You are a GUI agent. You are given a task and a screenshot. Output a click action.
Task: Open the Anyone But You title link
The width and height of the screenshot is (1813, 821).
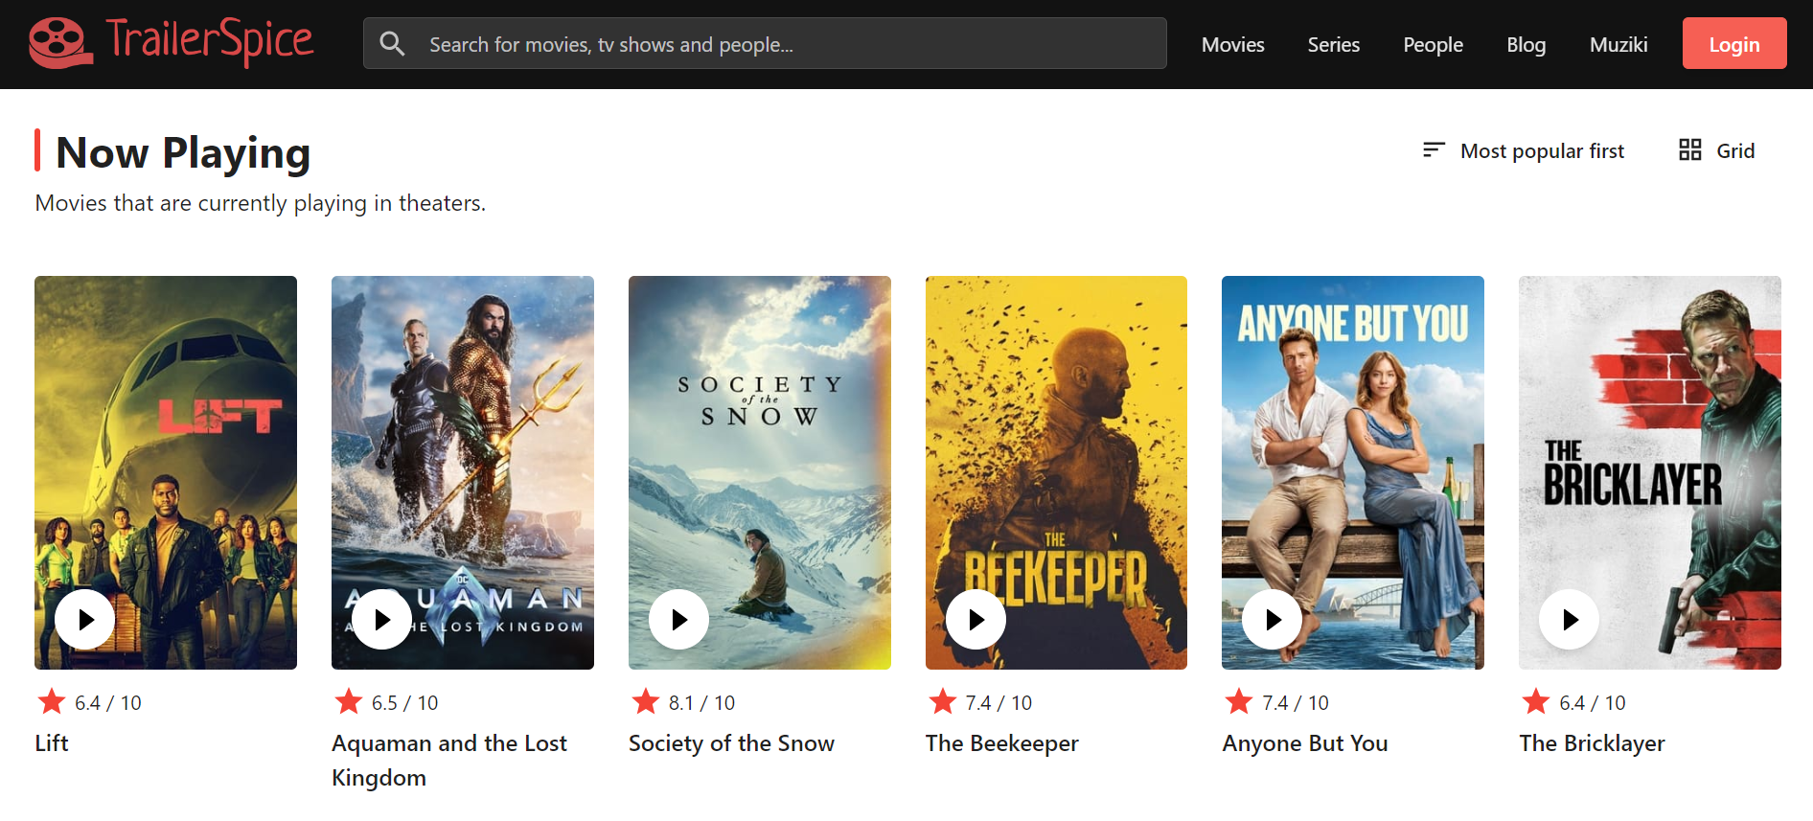click(x=1304, y=743)
